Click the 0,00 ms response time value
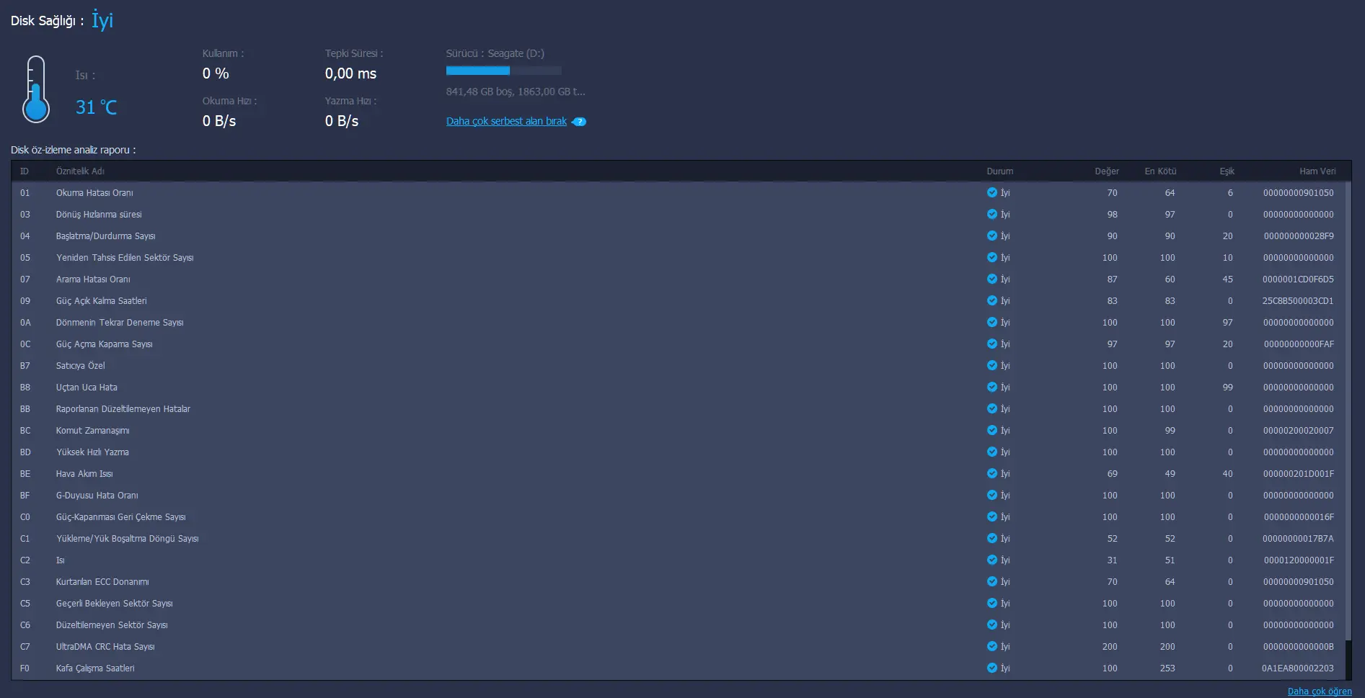 [x=350, y=73]
